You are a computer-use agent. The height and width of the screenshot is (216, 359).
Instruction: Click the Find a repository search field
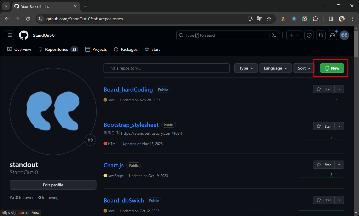click(x=167, y=68)
